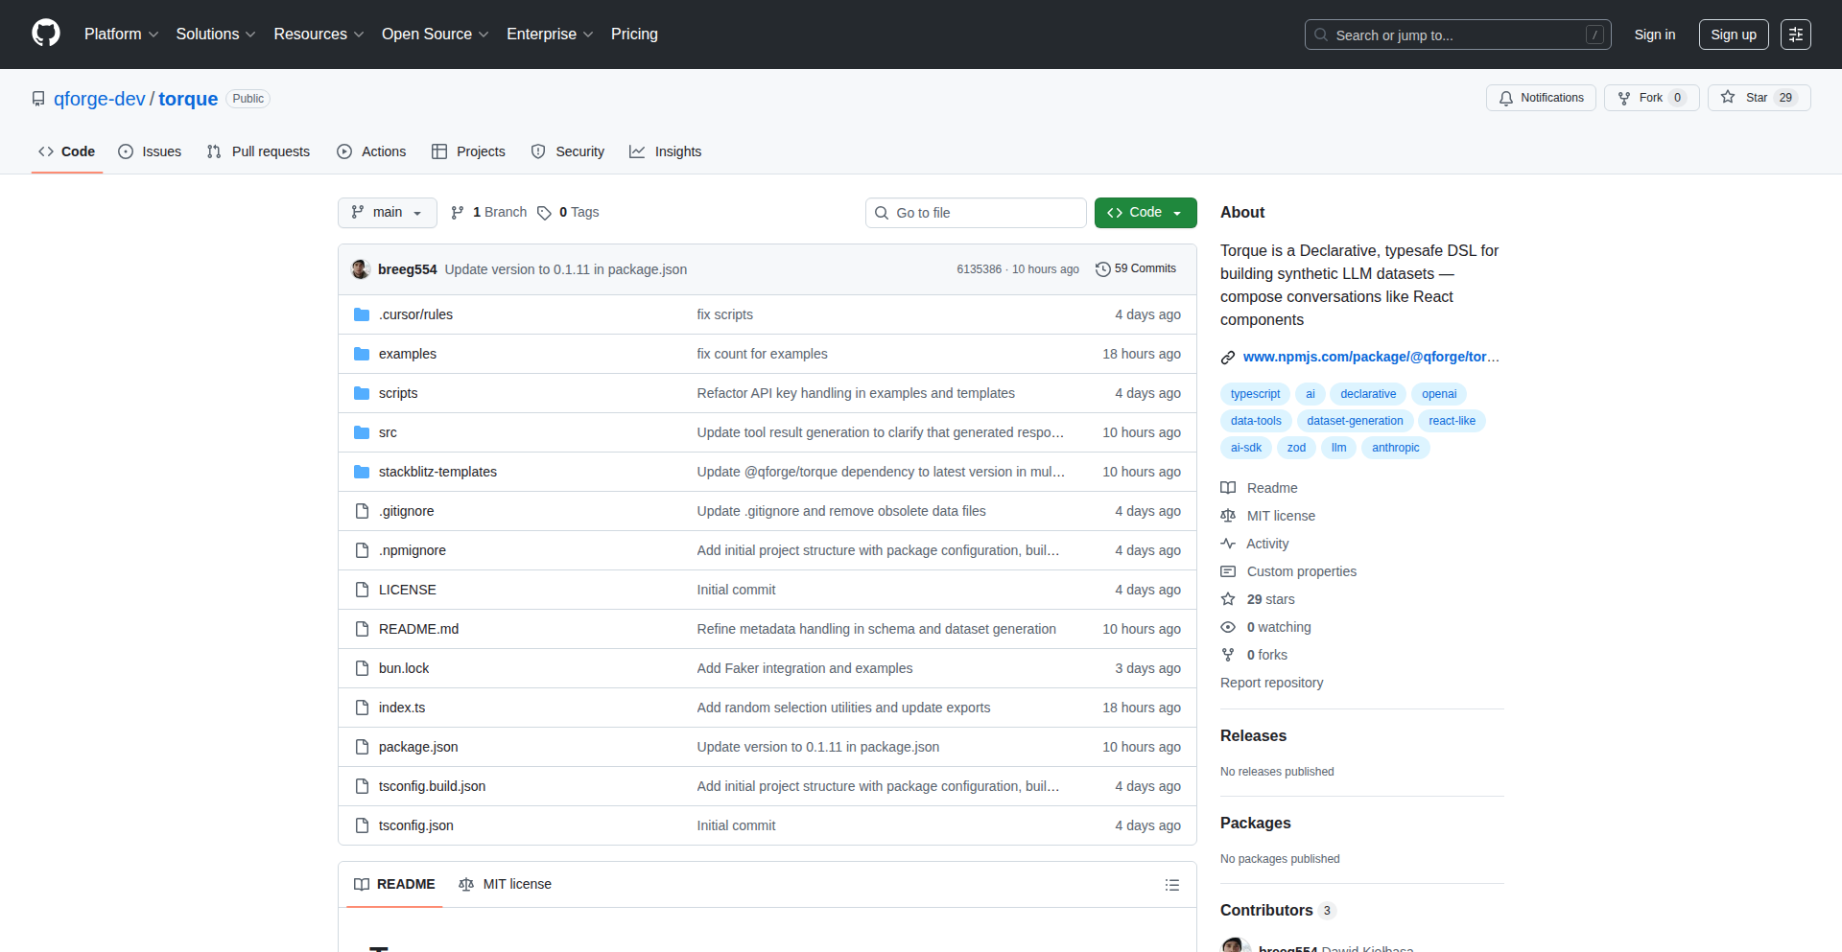The height and width of the screenshot is (952, 1842).
Task: Click the stackblitz-templates folder icon
Action: click(x=362, y=472)
